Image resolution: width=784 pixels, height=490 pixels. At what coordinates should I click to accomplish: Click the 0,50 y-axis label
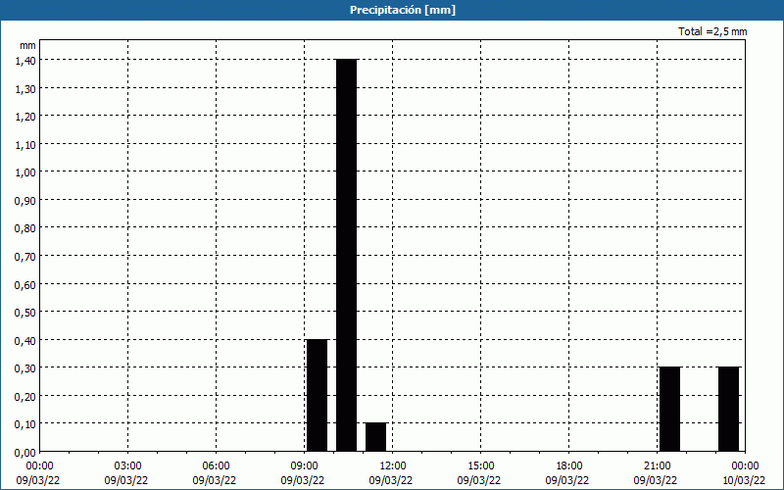(25, 313)
